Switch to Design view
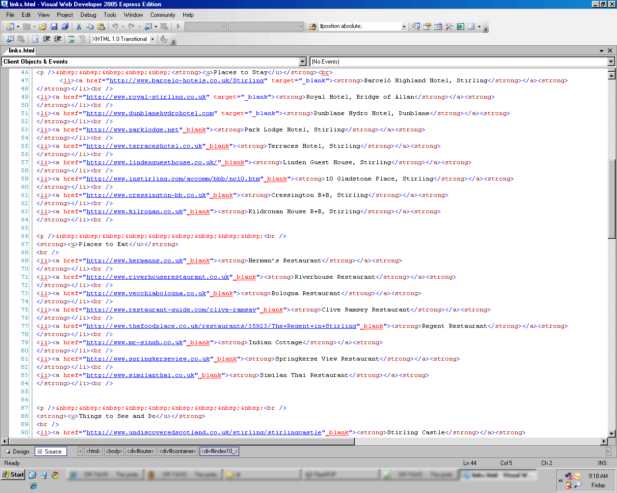The height and width of the screenshot is (493, 617). tap(17, 452)
